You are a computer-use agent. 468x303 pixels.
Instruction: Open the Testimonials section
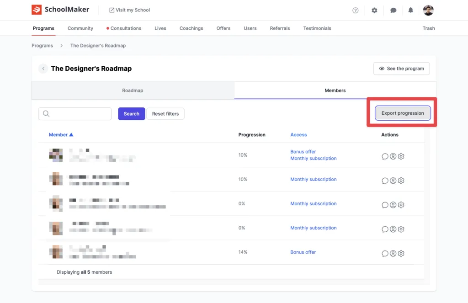(317, 28)
